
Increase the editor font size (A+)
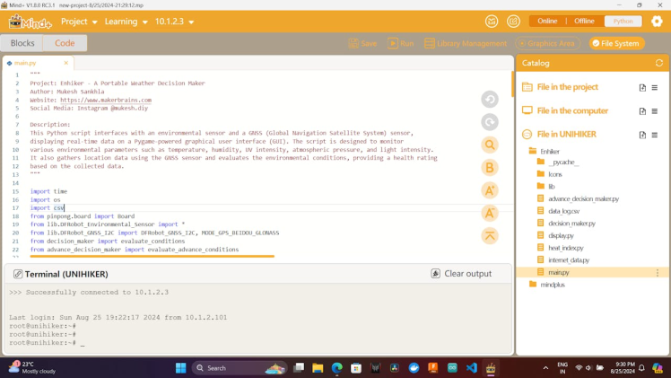490,190
